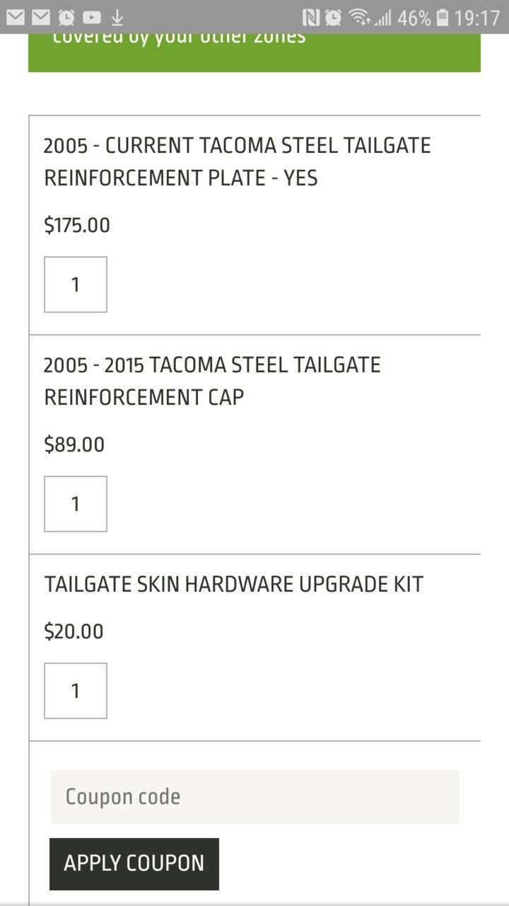Select the quantity box for the Hardware Upgrade Kit
This screenshot has height=906, width=509.
[76, 691]
